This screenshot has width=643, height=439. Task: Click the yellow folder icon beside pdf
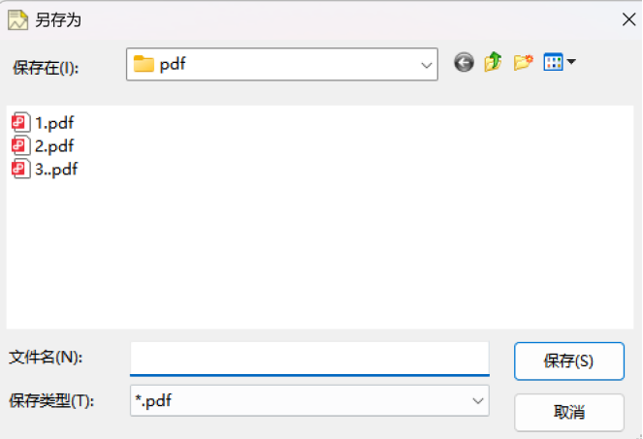point(144,64)
